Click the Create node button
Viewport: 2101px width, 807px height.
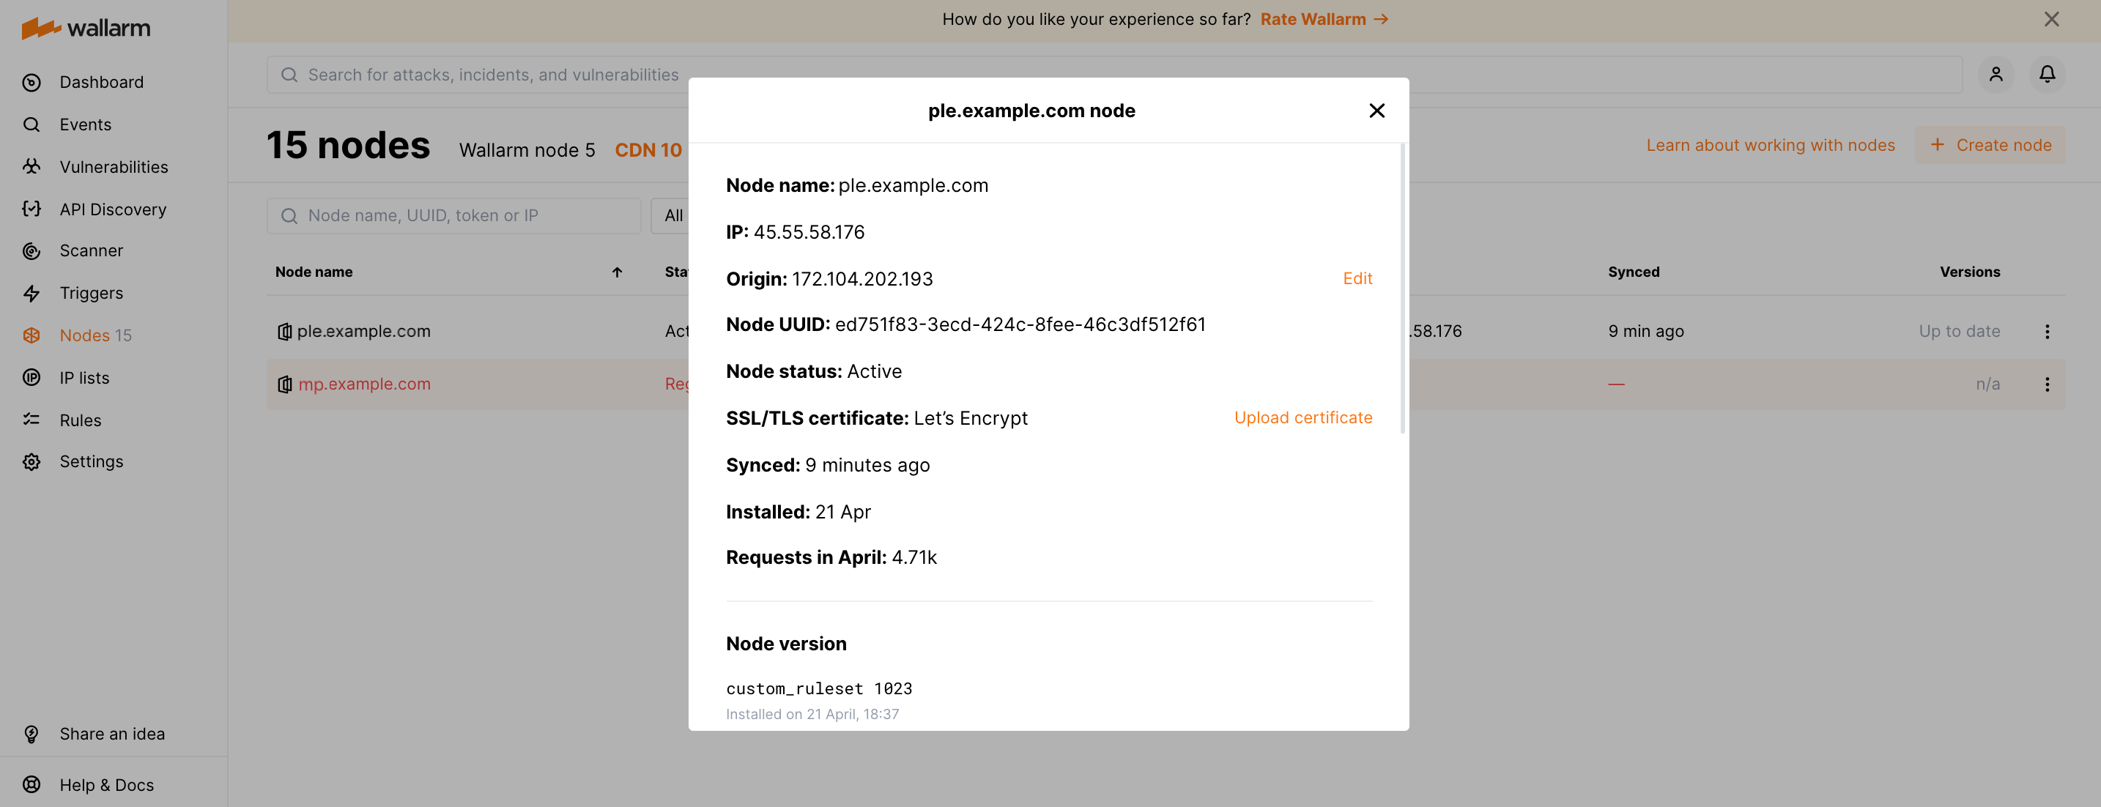1991,144
